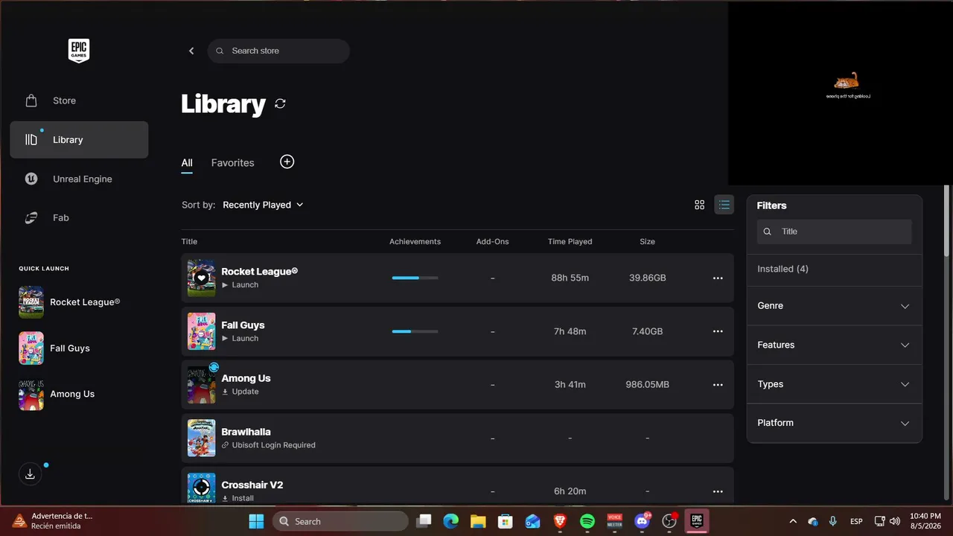Screen dimensions: 953x536
Task: Open the Sort by Recently Played dropdown
Action: tap(263, 205)
